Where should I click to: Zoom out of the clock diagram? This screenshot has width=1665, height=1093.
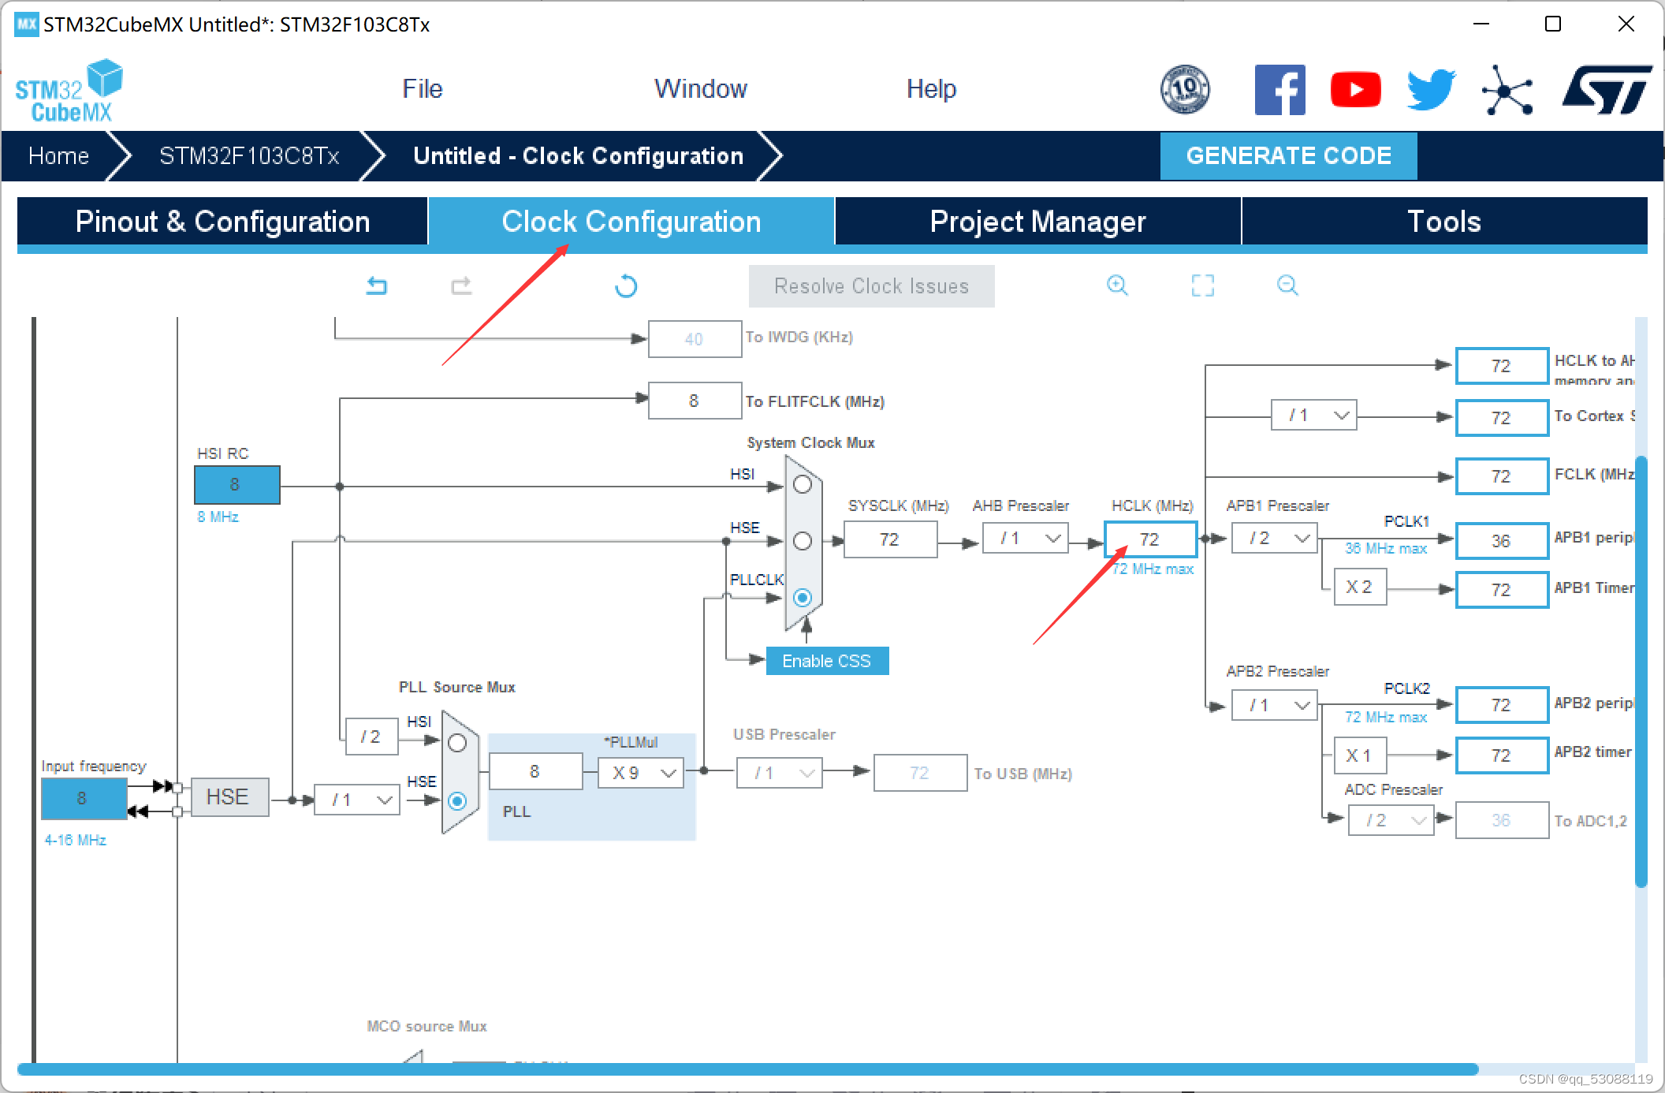pyautogui.click(x=1287, y=285)
